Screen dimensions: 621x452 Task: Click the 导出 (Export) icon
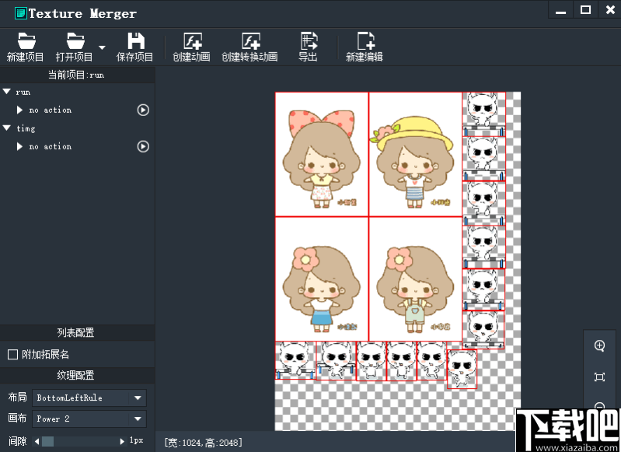pos(309,40)
